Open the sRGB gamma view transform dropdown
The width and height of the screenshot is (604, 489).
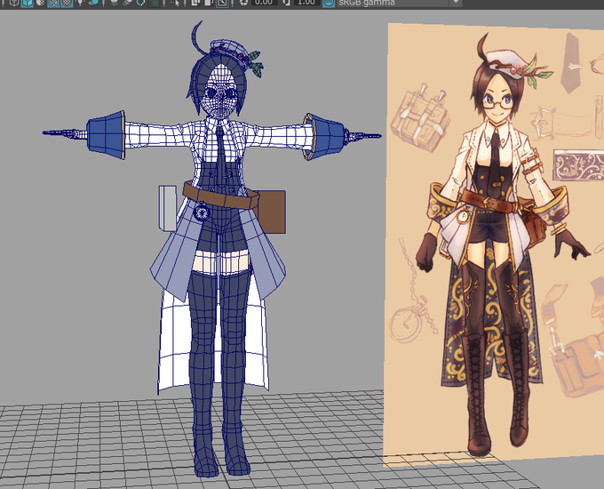[399, 3]
